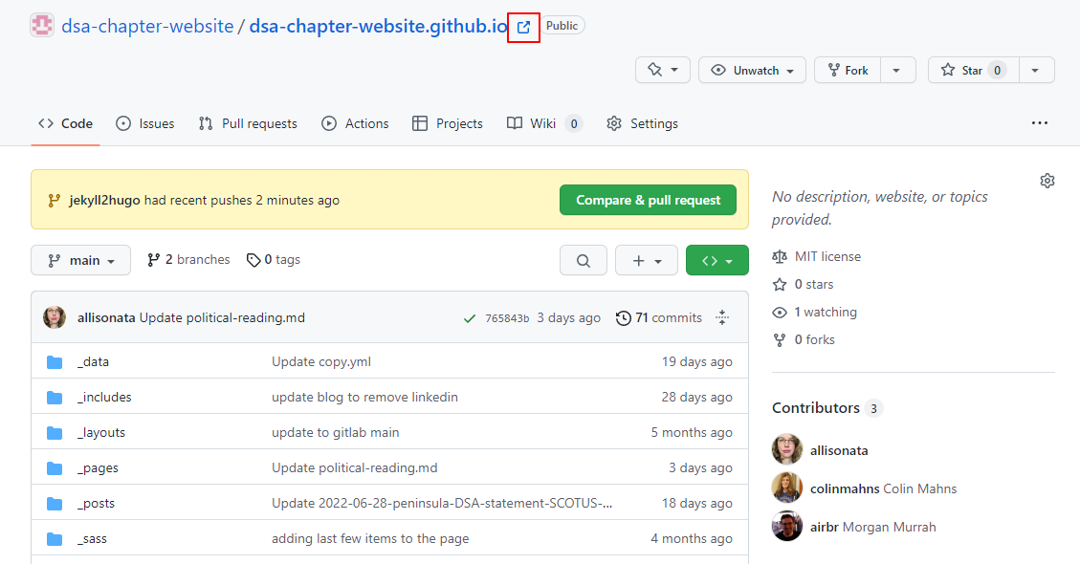Expand commit details icon beside commits
This screenshot has height=564, width=1080.
[722, 317]
